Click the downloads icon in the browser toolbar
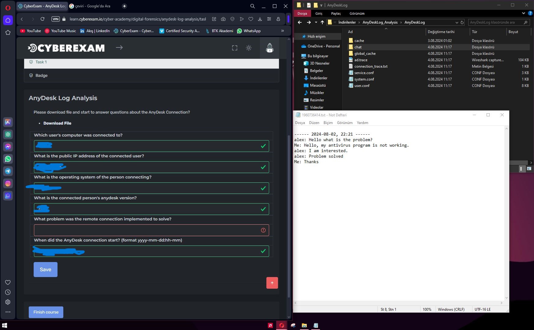This screenshot has width=534, height=330. [260, 19]
